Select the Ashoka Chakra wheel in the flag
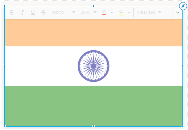Viewport: 188px width, 130px height. [93, 66]
